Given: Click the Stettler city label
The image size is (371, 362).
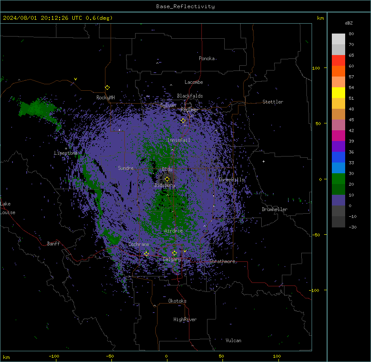Looking at the screenshot, I should tap(273, 102).
